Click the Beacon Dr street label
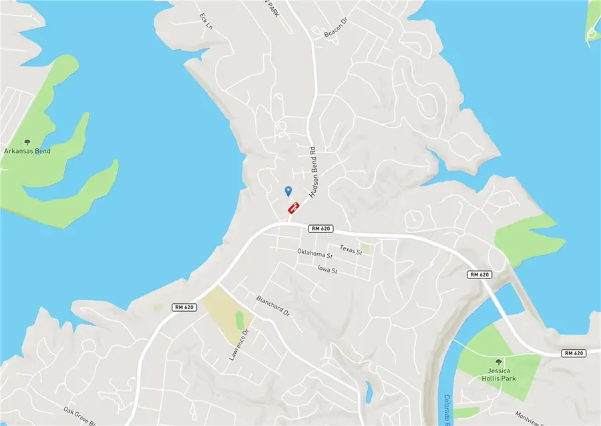601x426 pixels. pyautogui.click(x=335, y=27)
